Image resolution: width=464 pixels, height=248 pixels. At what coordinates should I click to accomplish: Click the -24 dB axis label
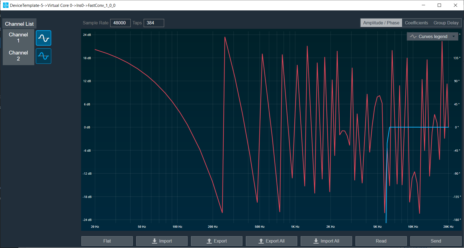click(87, 220)
